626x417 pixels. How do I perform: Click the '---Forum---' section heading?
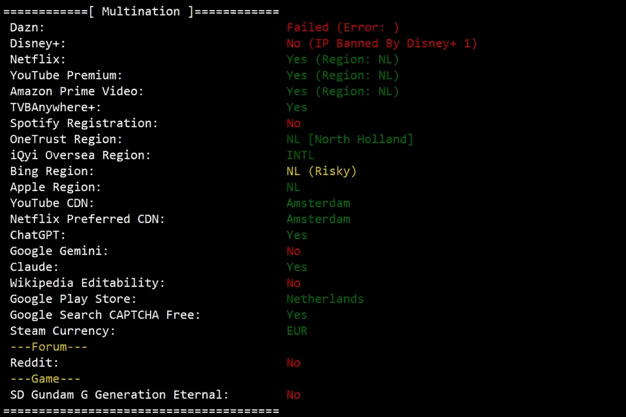(x=49, y=347)
